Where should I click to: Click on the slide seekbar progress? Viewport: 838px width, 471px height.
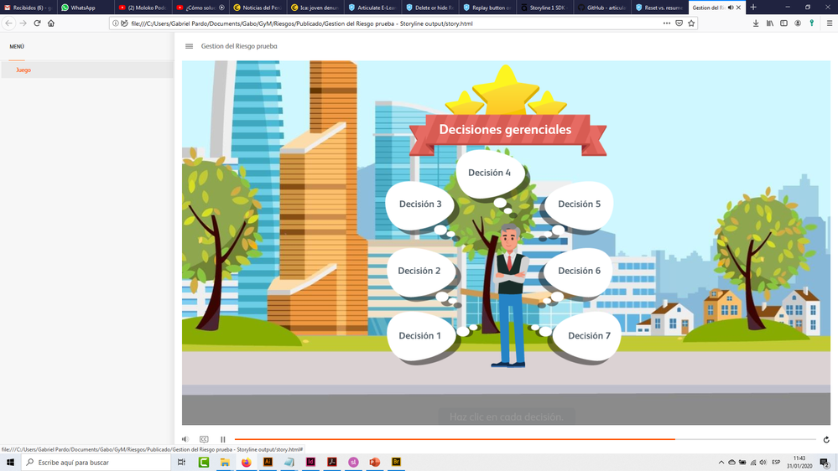click(453, 439)
